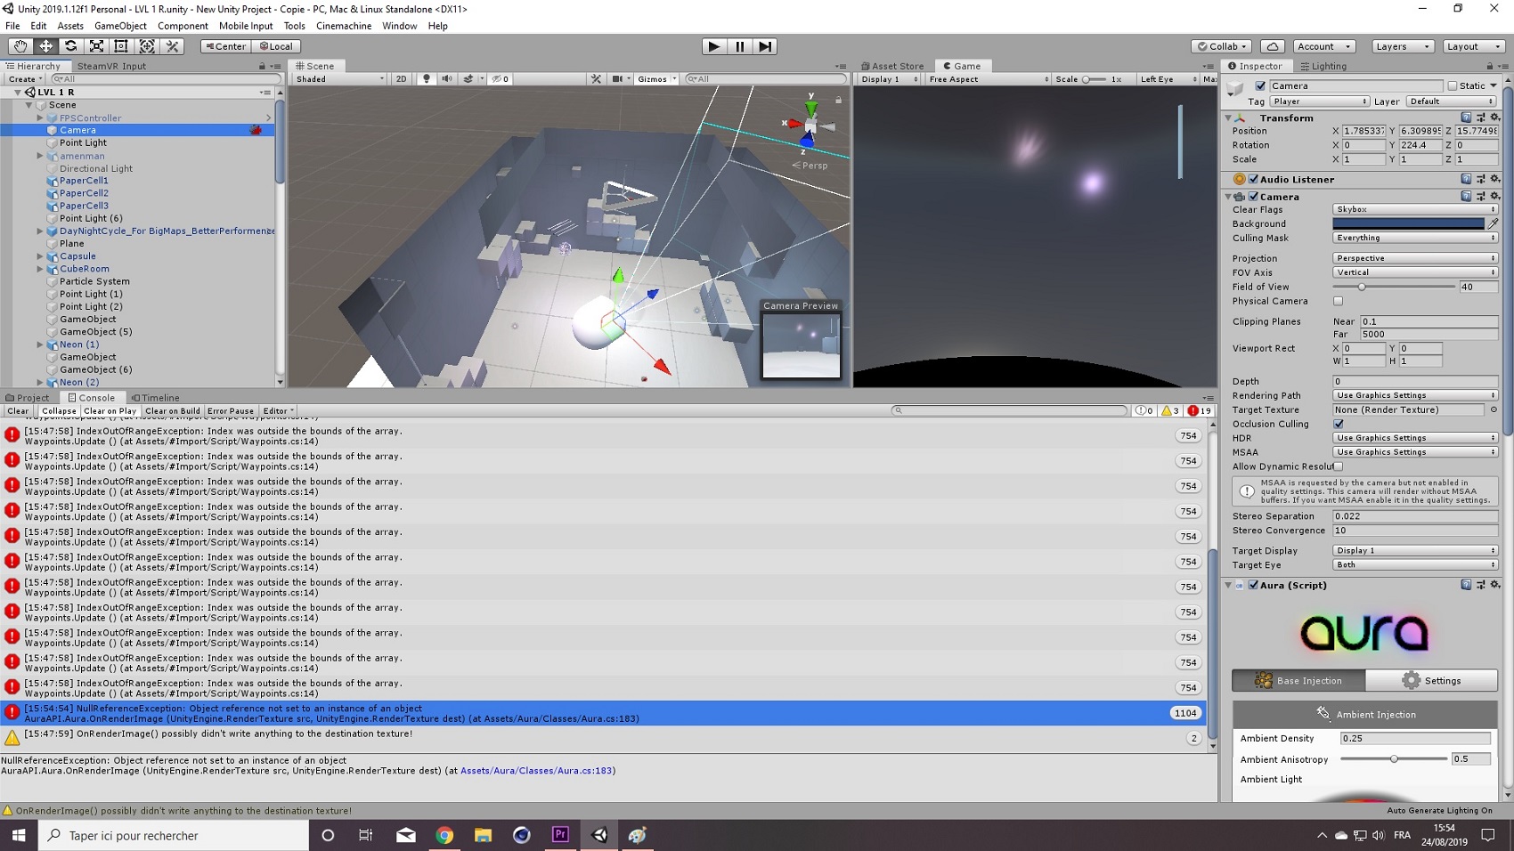Disable the Audio Listener component
1514x851 pixels.
[x=1253, y=179]
